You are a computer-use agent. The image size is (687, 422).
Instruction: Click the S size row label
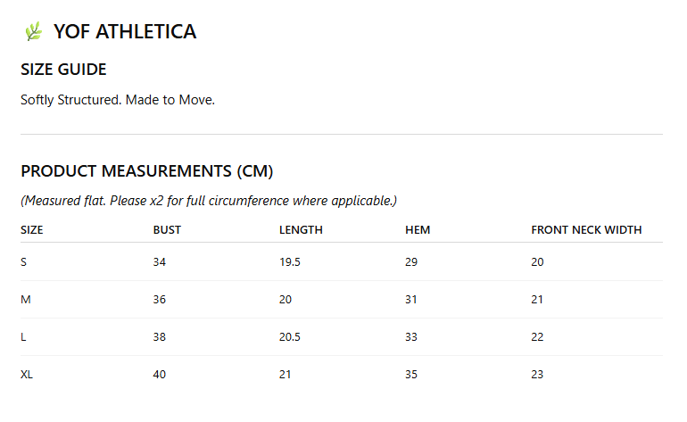24,262
